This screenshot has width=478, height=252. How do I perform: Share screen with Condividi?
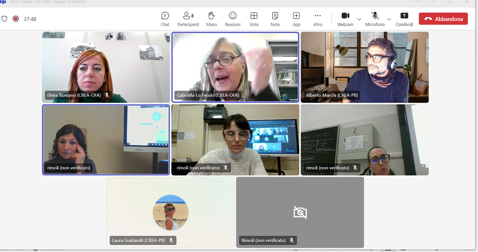pyautogui.click(x=404, y=19)
